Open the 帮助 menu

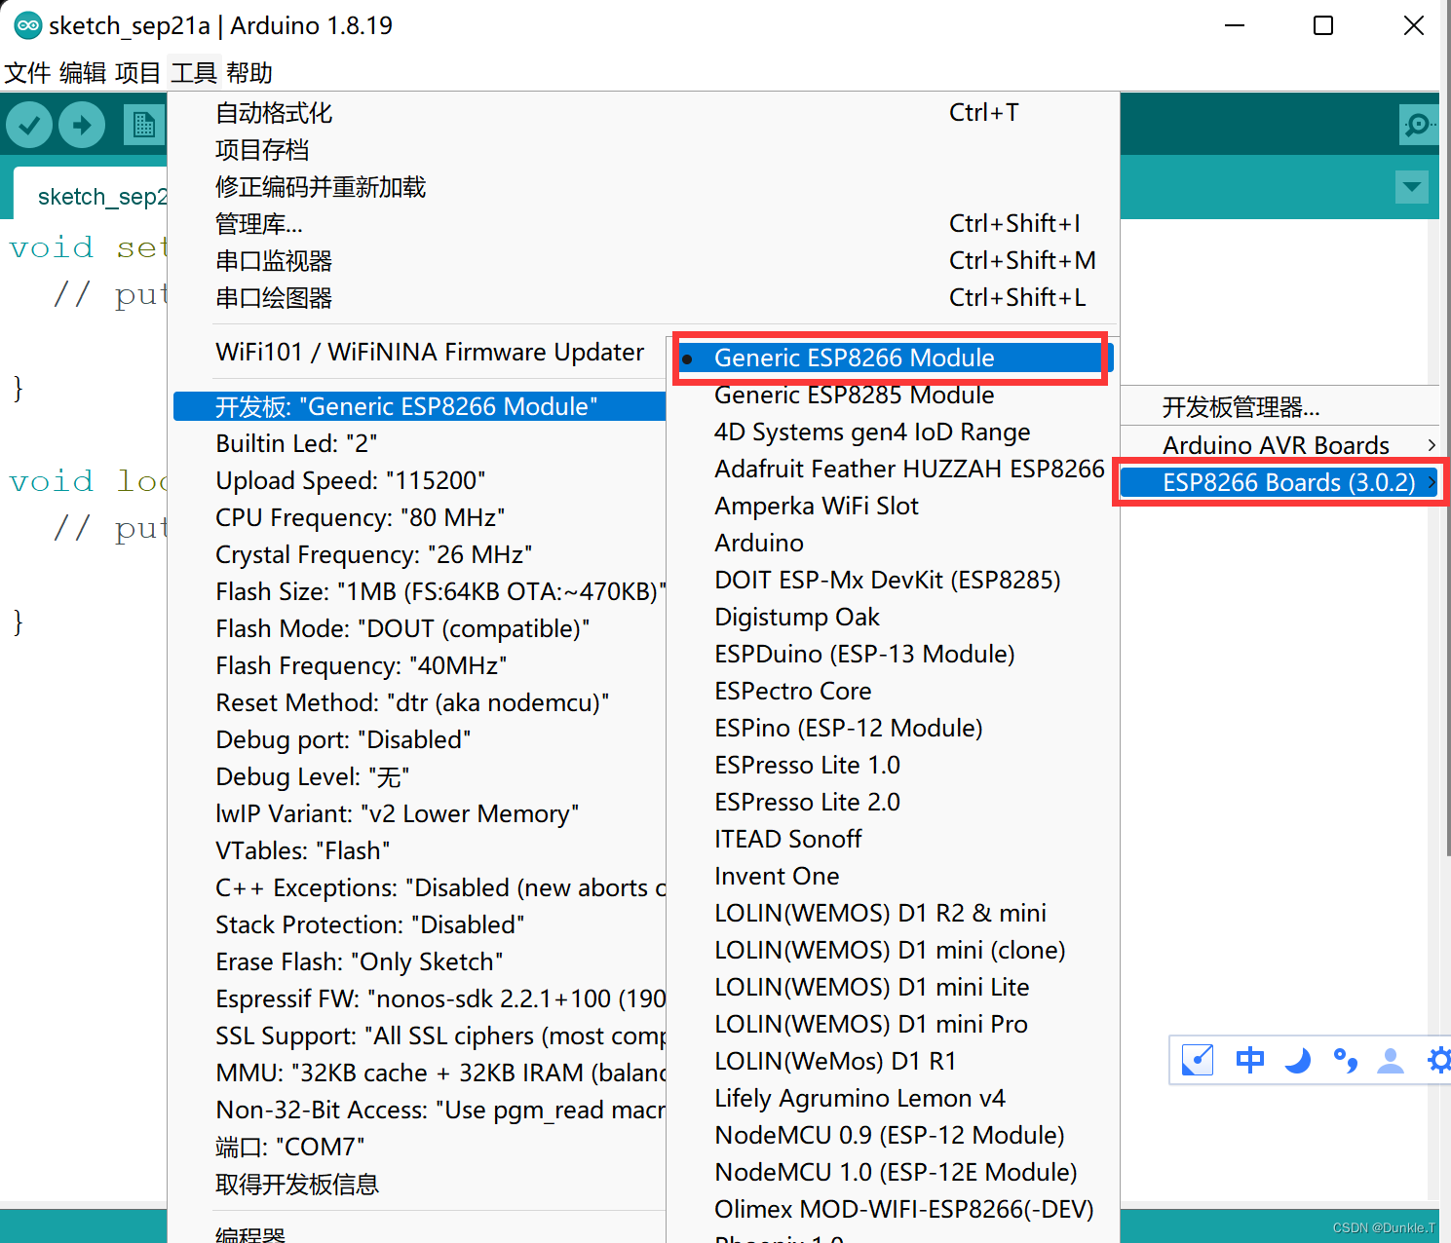pyautogui.click(x=249, y=73)
